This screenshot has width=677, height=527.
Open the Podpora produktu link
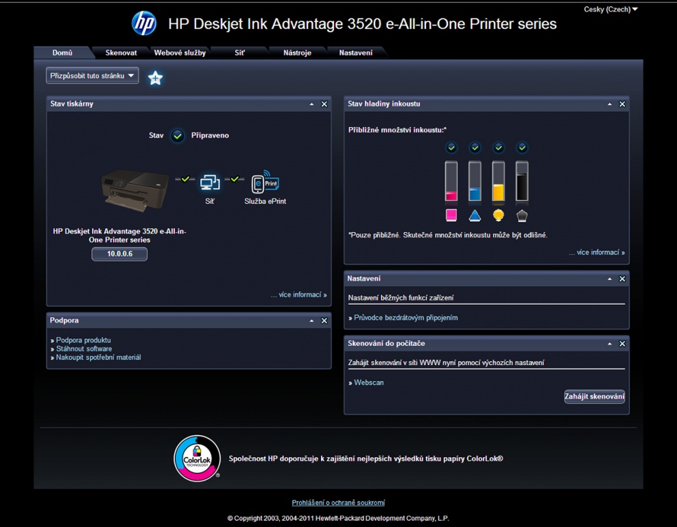[x=83, y=340]
